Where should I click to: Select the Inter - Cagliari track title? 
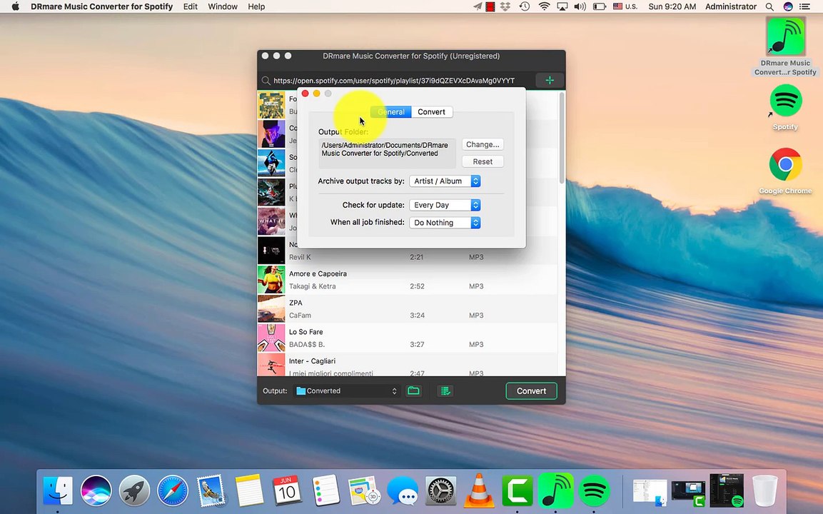[x=313, y=361]
